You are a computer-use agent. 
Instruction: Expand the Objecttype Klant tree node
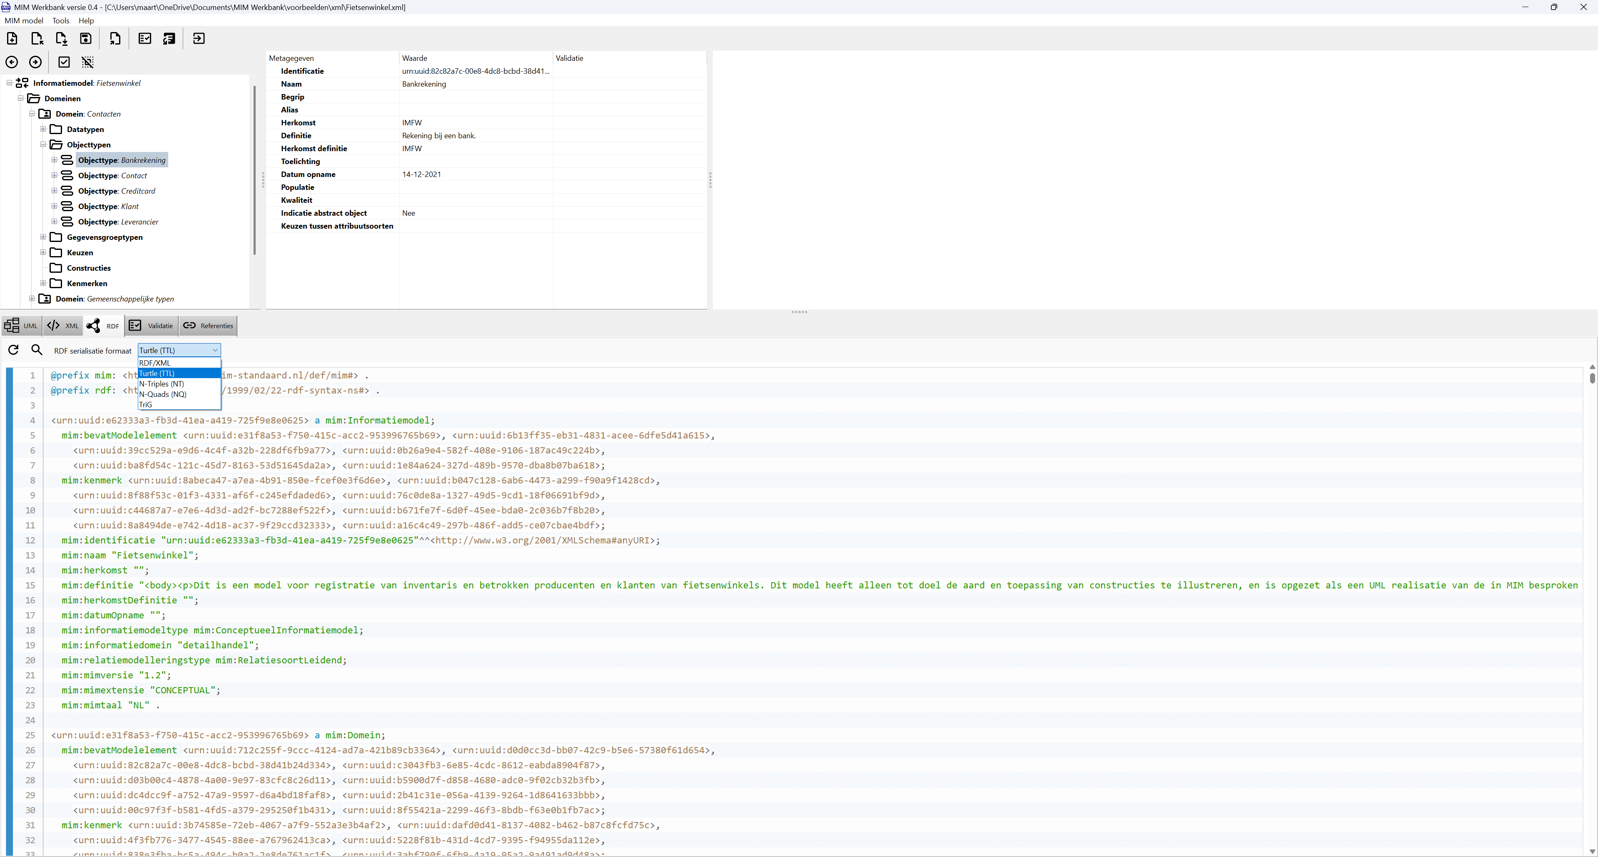click(x=54, y=206)
